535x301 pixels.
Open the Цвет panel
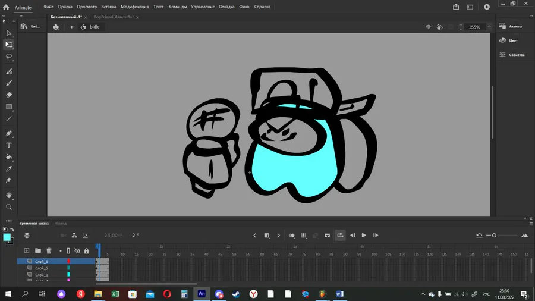point(508,40)
